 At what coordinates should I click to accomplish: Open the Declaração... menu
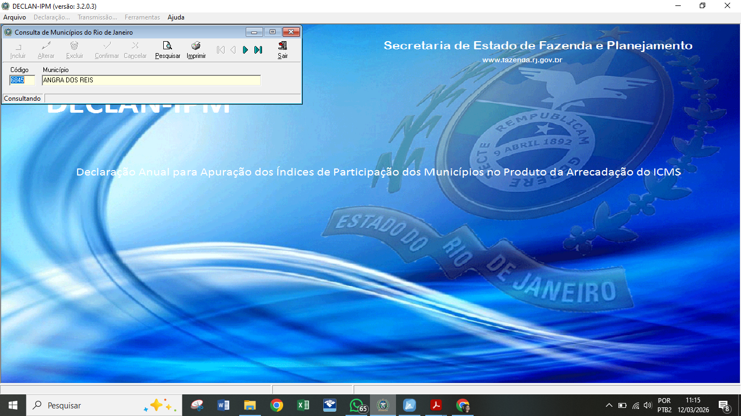52,17
